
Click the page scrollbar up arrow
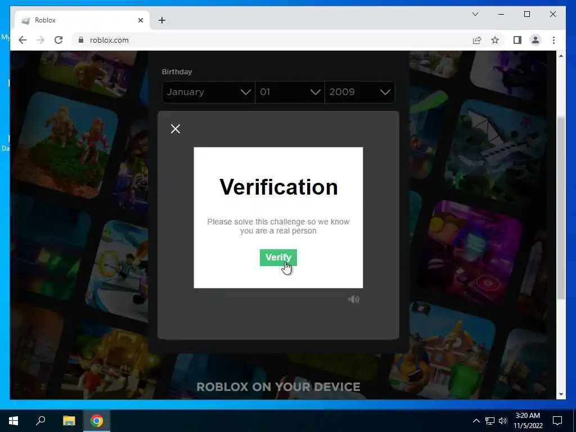[x=561, y=56]
